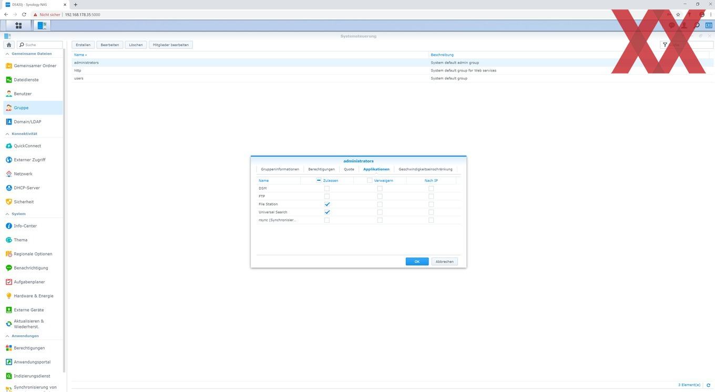Click the Suche field in sidebar
This screenshot has width=715, height=392.
(40, 45)
